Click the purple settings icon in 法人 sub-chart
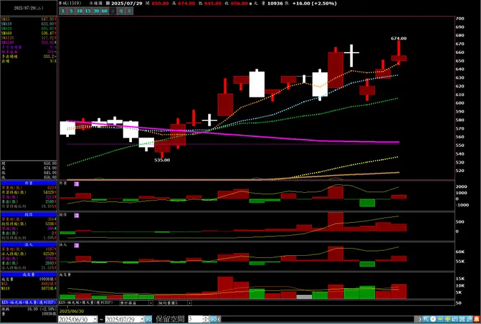Image resolution: width=481 pixels, height=324 pixels. pyautogui.click(x=77, y=245)
